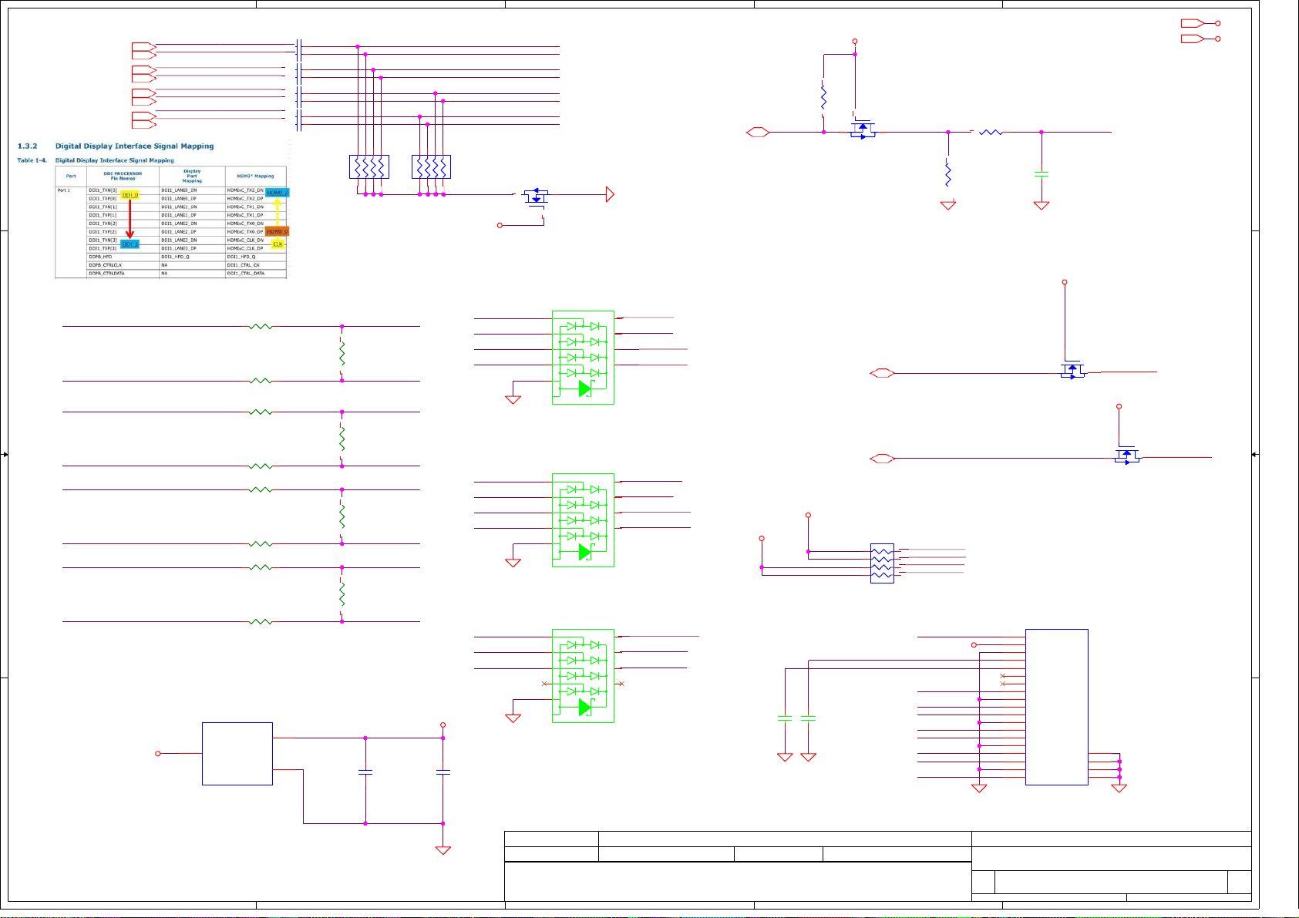Select the bottom green diode array with X marks
The width and height of the screenshot is (1299, 918).
(583, 676)
